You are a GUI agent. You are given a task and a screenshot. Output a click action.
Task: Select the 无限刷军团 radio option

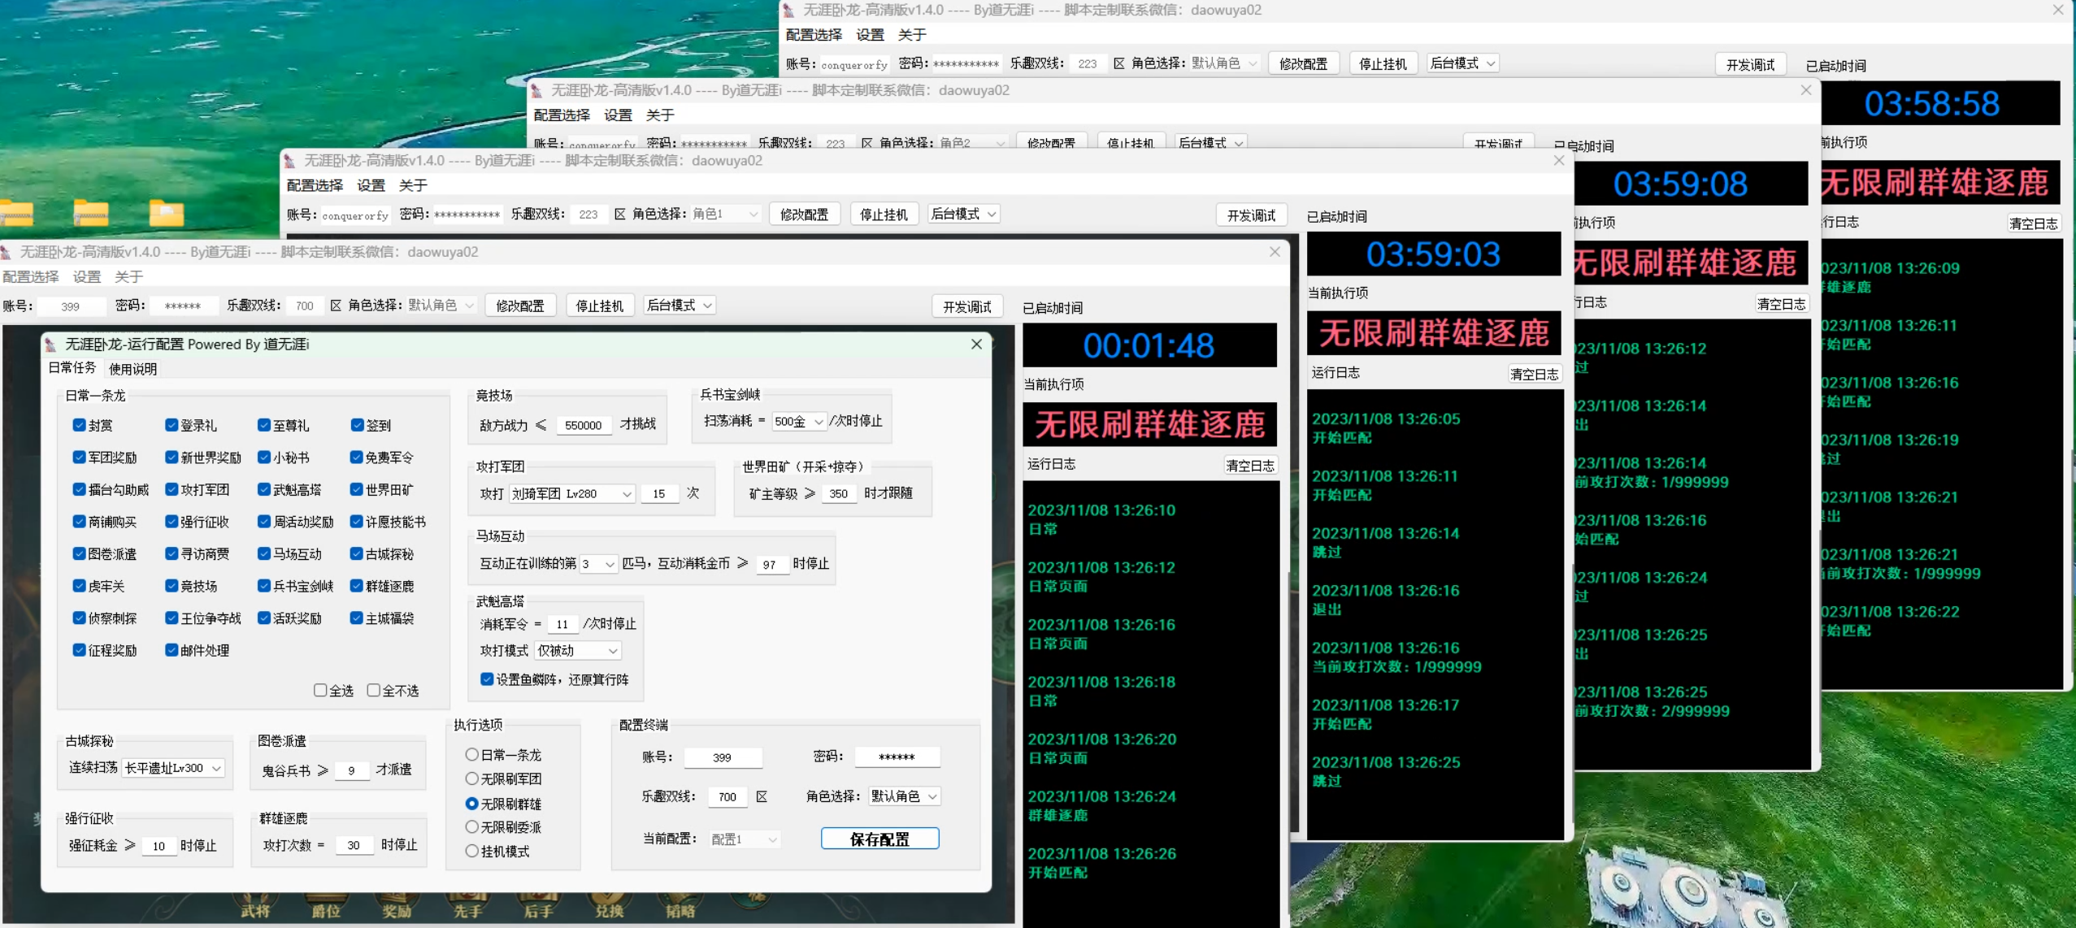tap(471, 778)
